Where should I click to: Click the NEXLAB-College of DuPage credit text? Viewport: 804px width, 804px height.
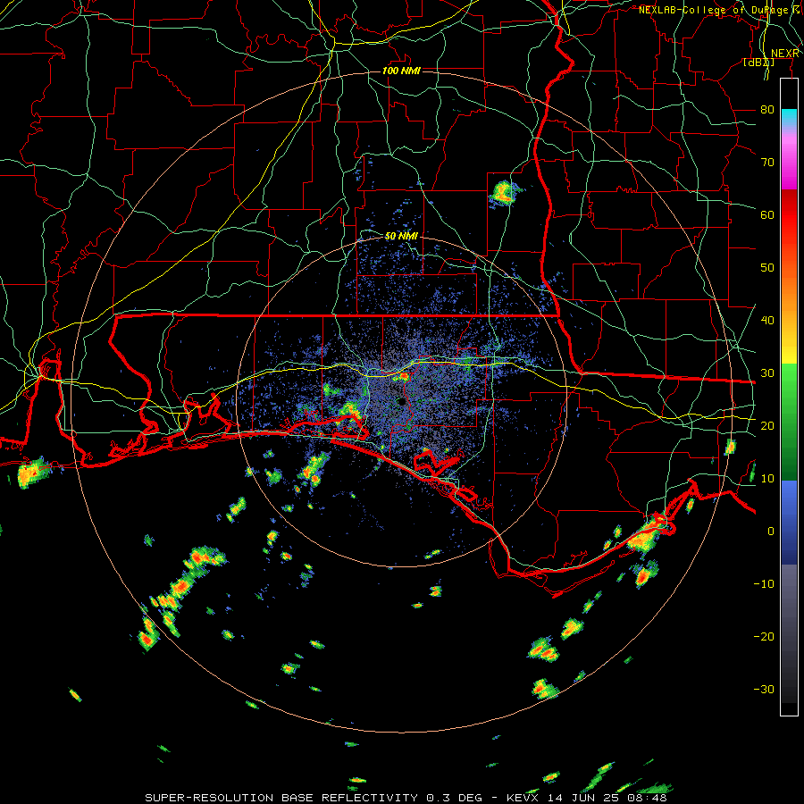point(719,10)
